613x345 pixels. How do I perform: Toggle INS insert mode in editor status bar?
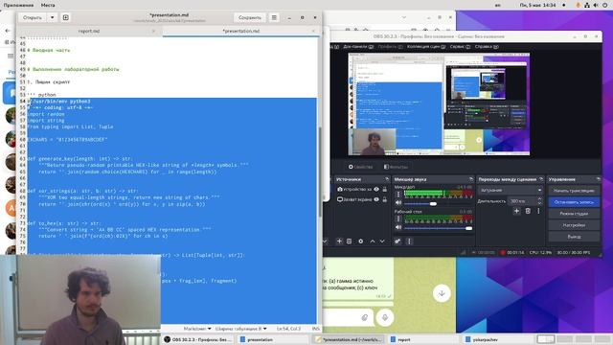(315, 329)
